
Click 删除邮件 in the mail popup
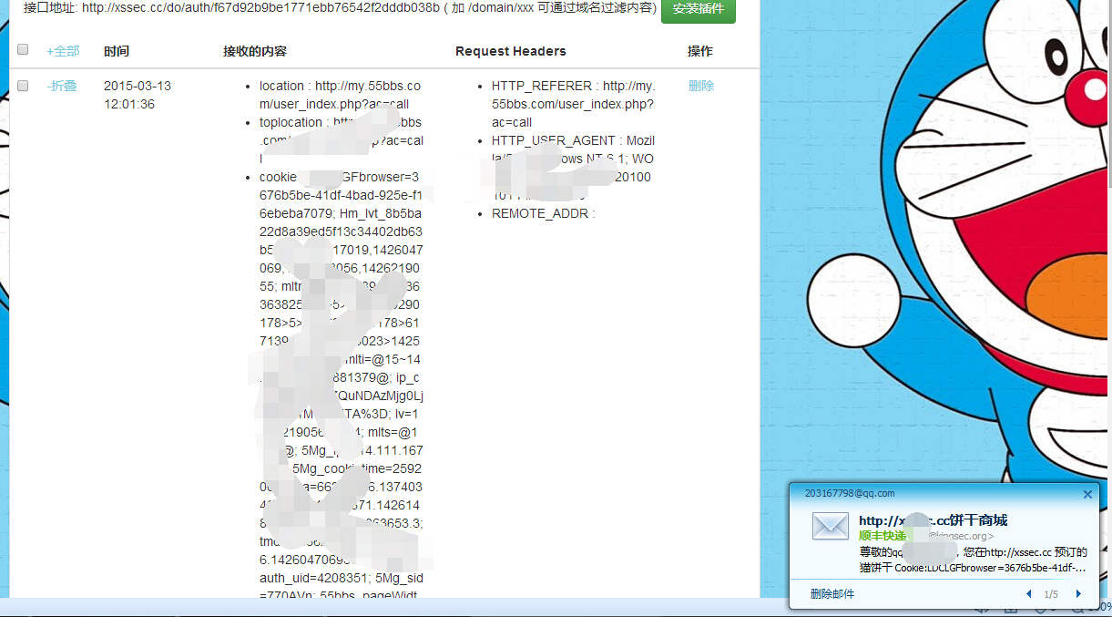pyautogui.click(x=832, y=594)
